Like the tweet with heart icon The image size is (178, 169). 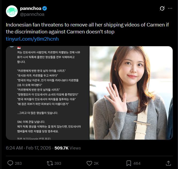tap(89, 163)
